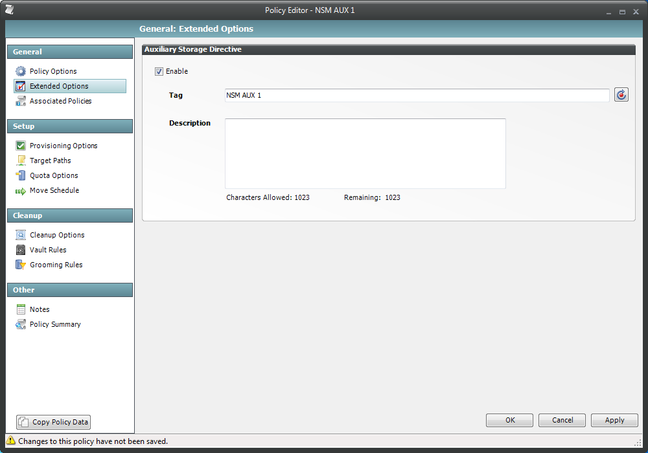Click the Policy Options gear icon
Screen dimensions: 648x453
[21, 71]
